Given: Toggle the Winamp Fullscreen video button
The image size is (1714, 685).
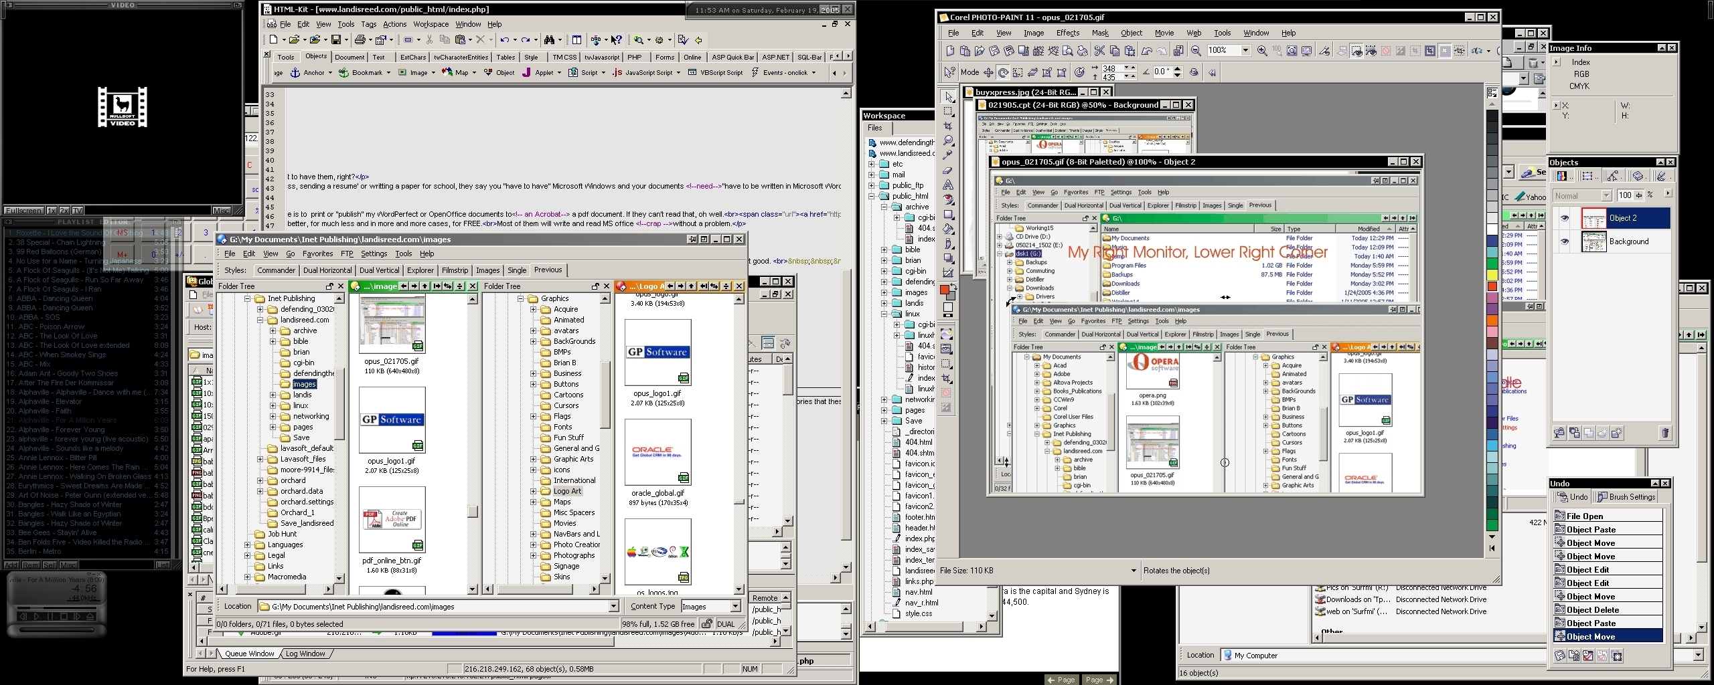Looking at the screenshot, I should click(24, 211).
